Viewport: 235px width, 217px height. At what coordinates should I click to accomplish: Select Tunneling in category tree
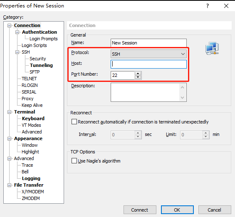pos(41,65)
